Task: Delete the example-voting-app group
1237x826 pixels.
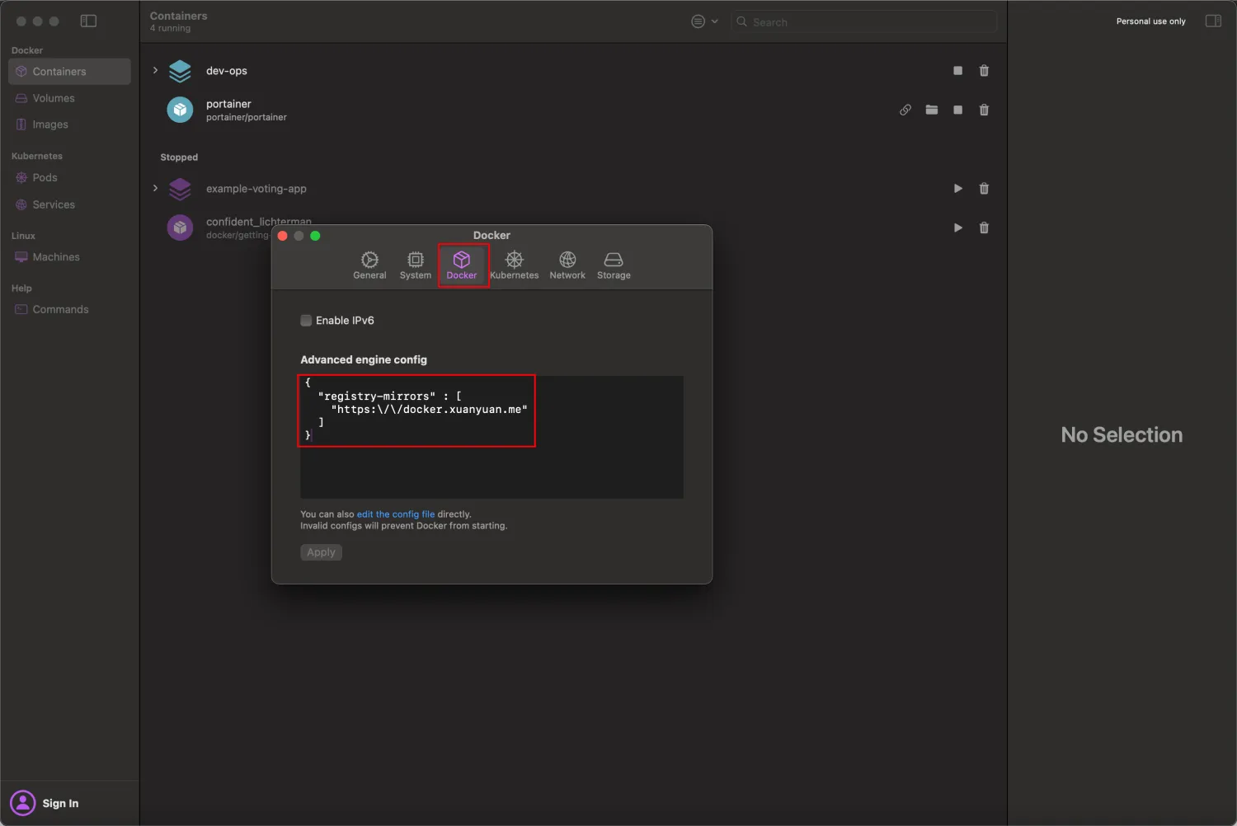Action: point(984,189)
